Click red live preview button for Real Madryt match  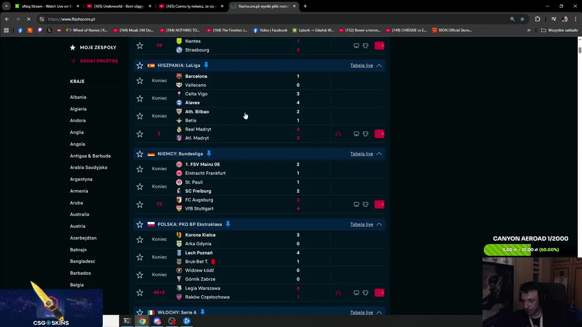(x=380, y=134)
